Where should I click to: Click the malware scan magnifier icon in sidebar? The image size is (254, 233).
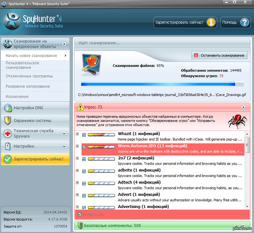[x=8, y=44]
